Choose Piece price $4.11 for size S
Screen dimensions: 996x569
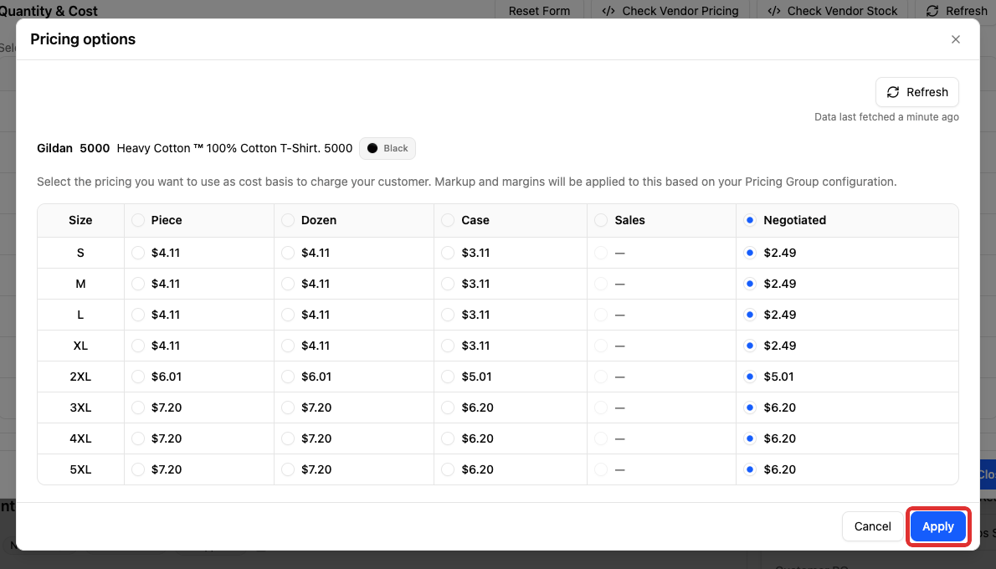(138, 253)
